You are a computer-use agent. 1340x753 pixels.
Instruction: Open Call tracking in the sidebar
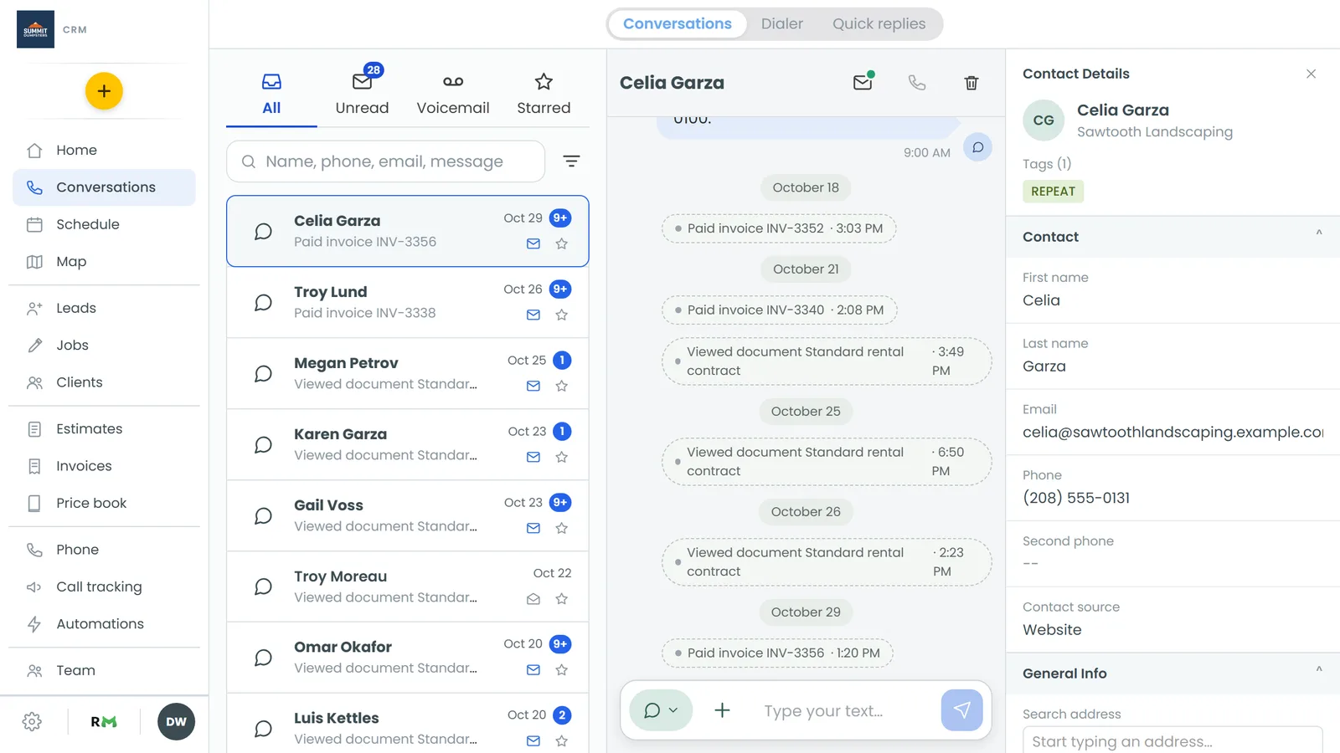tap(104, 587)
